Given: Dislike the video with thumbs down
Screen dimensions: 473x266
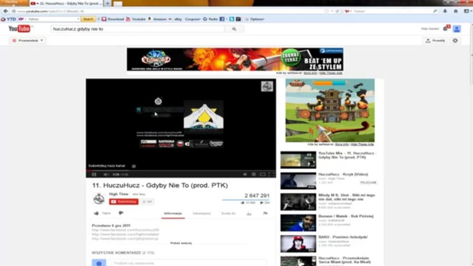Looking at the screenshot, I should coord(121,213).
